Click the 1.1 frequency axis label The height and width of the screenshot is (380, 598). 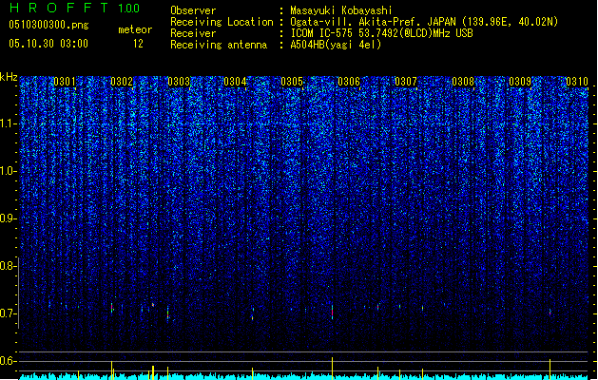click(x=9, y=123)
